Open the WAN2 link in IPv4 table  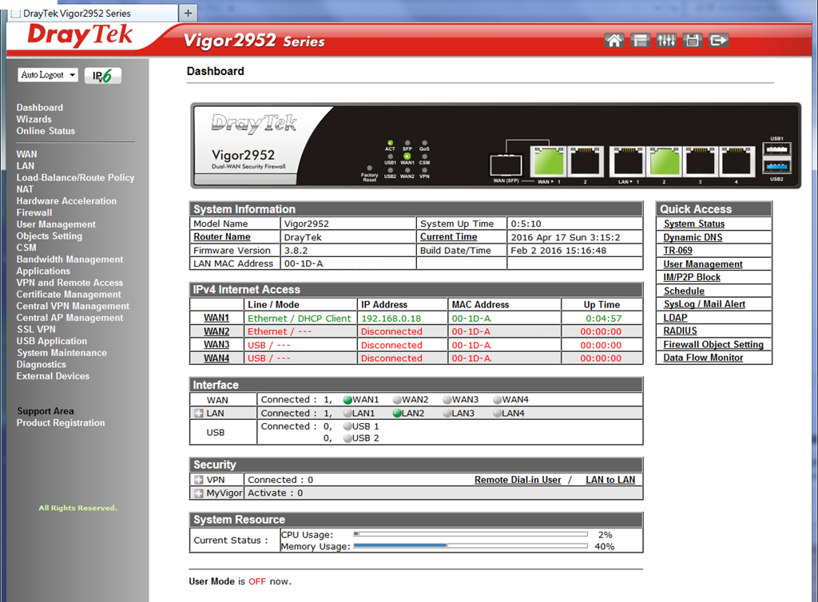tap(216, 331)
